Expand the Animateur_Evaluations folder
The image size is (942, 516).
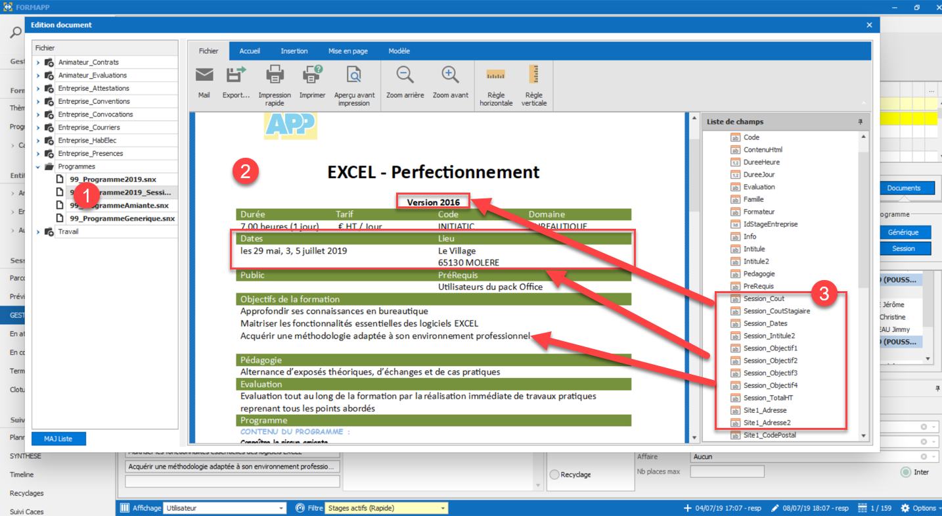click(x=38, y=76)
